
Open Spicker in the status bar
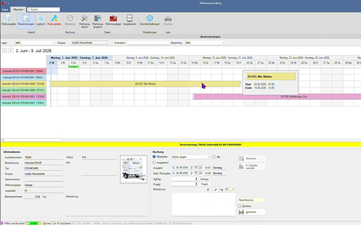46,223
